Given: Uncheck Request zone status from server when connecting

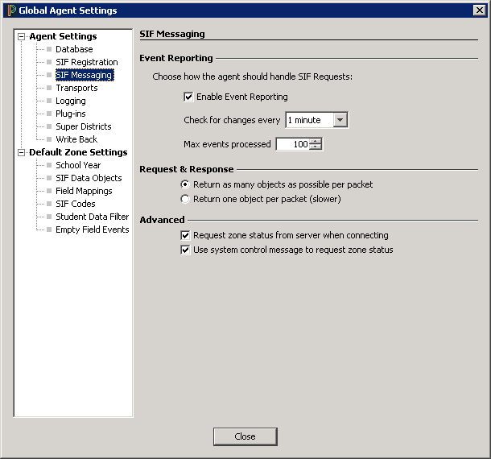Looking at the screenshot, I should pos(186,236).
